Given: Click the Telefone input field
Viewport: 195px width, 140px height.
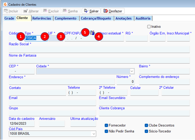Looking at the screenshot, I should [x=82, y=93].
